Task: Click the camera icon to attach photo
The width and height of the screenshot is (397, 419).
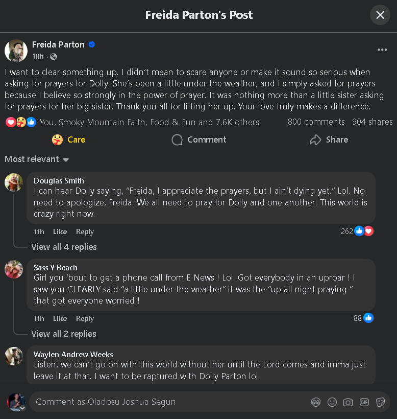Action: tap(348, 402)
